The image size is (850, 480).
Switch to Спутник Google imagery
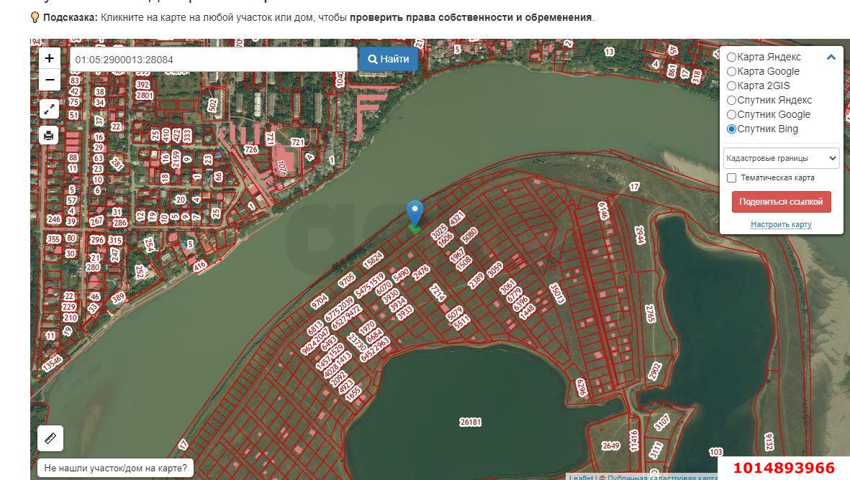coord(732,114)
